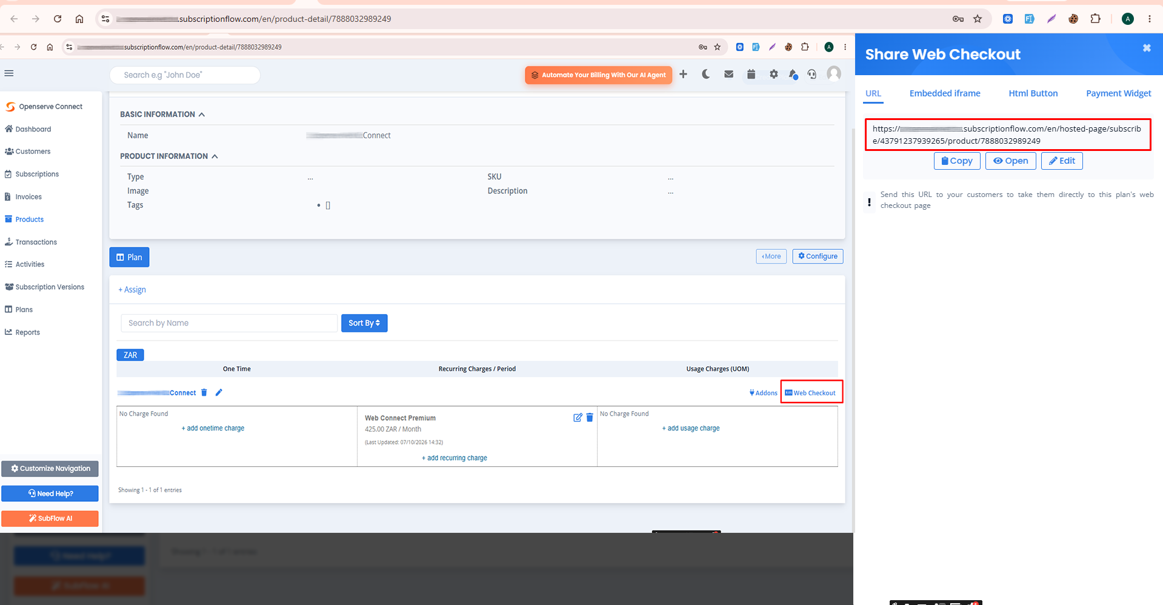The width and height of the screenshot is (1163, 605).
Task: Open Reports in sidebar
Action: [22, 332]
